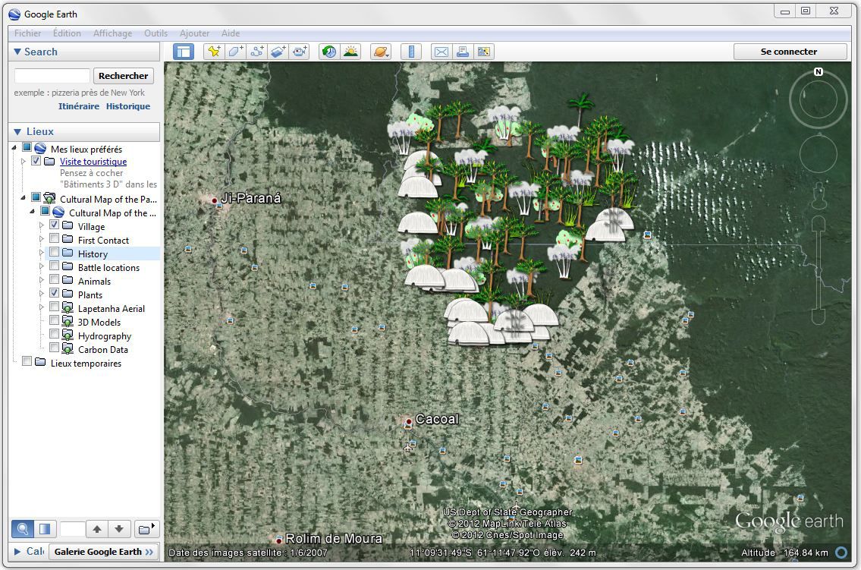Click the move joystick control circle
861x570 pixels.
point(819,154)
